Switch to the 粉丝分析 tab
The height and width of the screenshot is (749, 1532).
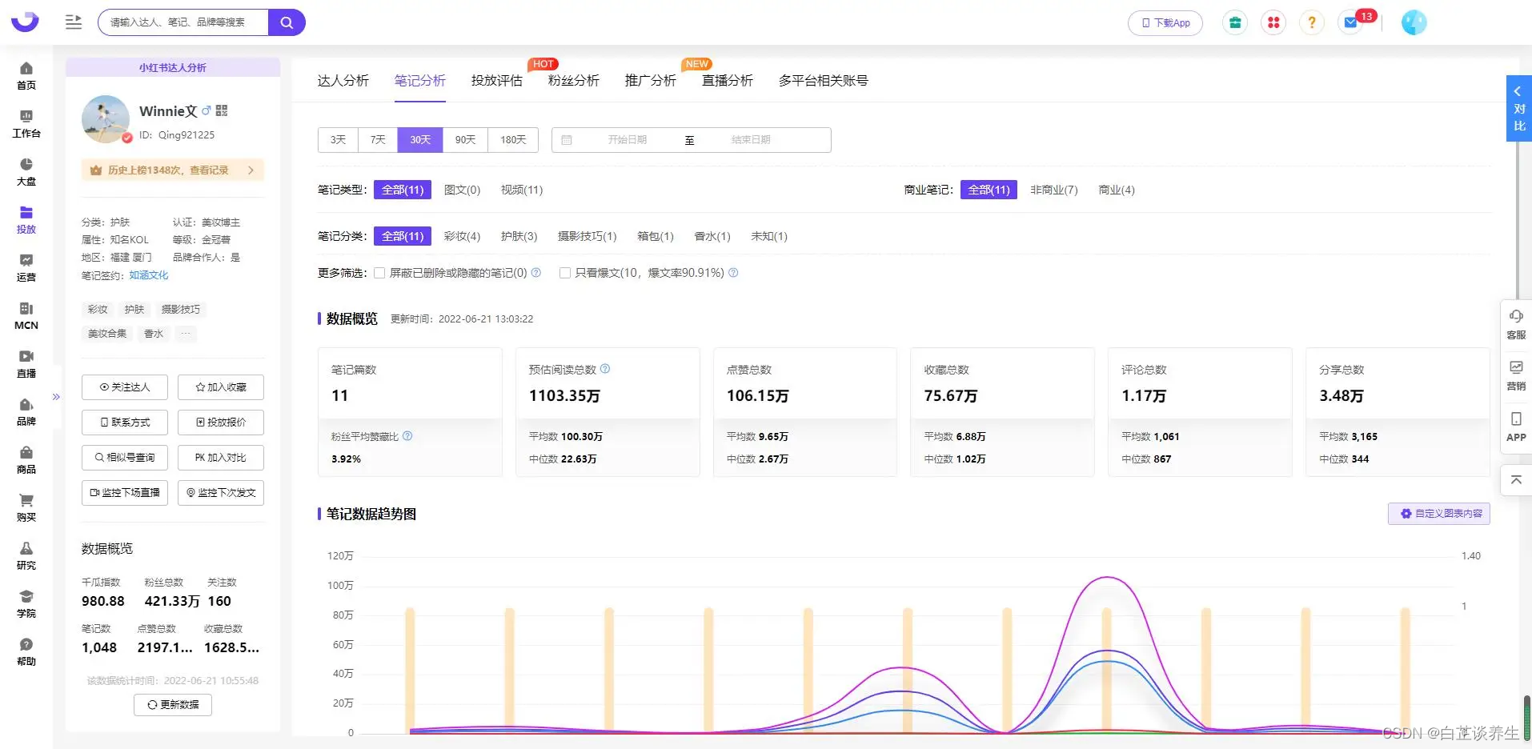[574, 80]
